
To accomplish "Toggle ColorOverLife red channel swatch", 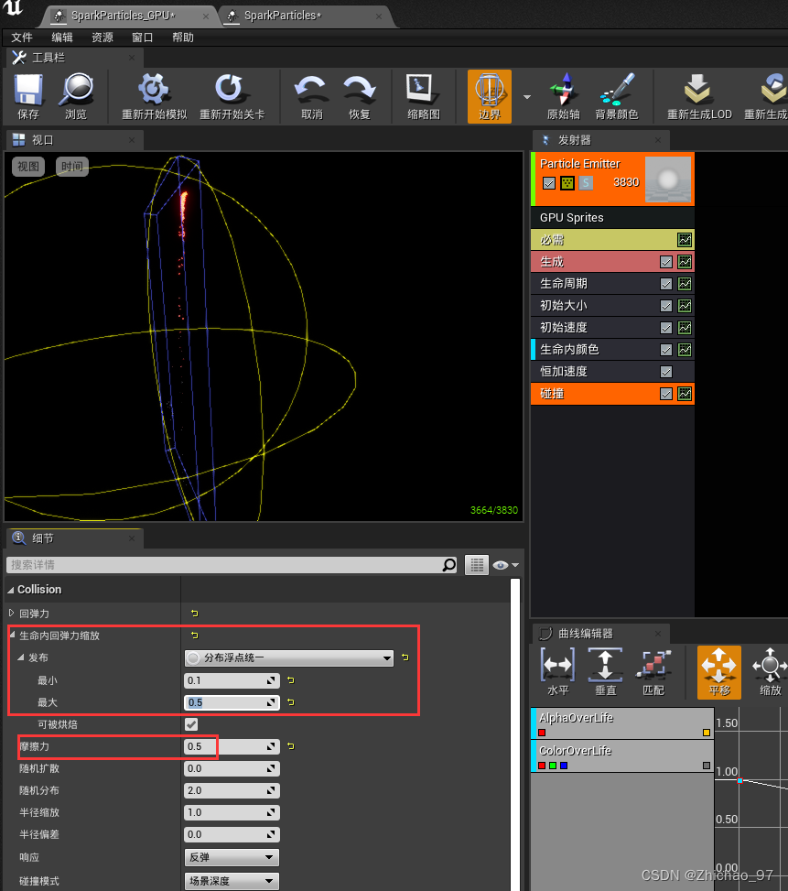I will pos(542,766).
